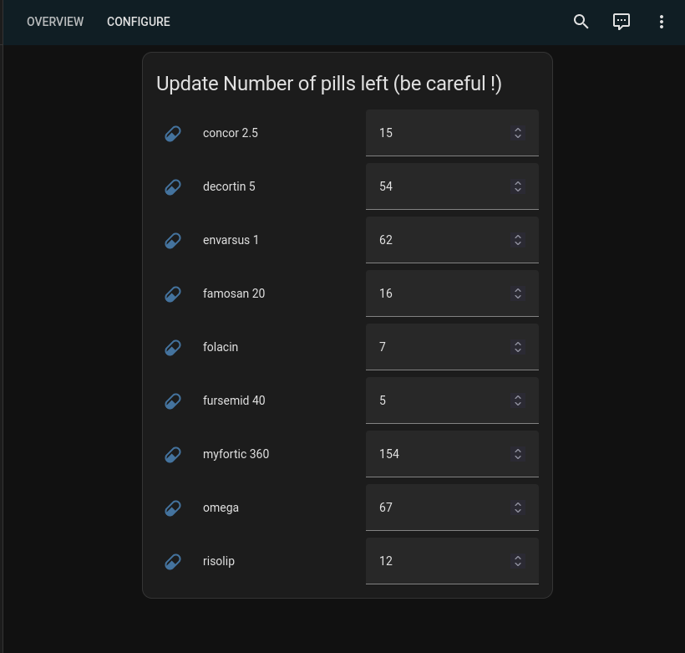Click the pill icon beside risolip

pyautogui.click(x=173, y=561)
